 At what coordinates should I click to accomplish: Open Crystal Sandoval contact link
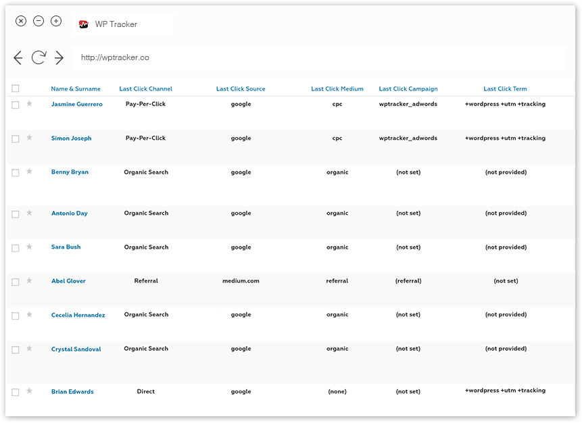pos(76,349)
